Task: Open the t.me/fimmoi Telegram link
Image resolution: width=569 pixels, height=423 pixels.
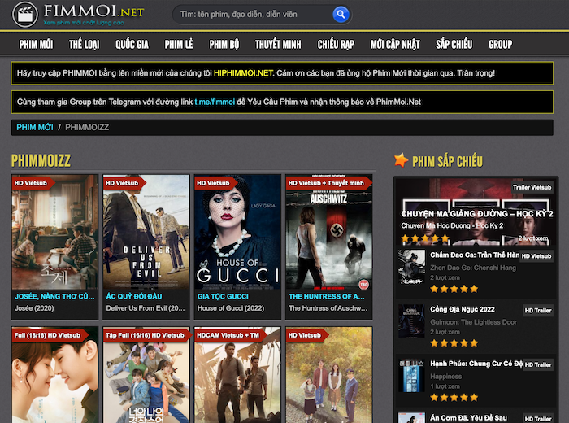Action: tap(215, 102)
